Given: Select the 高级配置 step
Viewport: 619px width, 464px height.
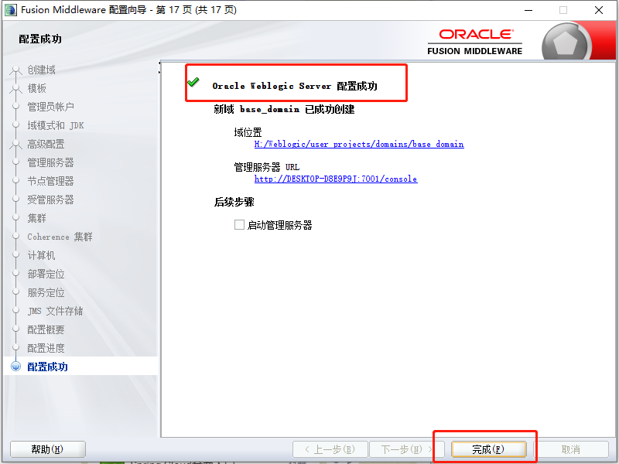Looking at the screenshot, I should coord(46,144).
